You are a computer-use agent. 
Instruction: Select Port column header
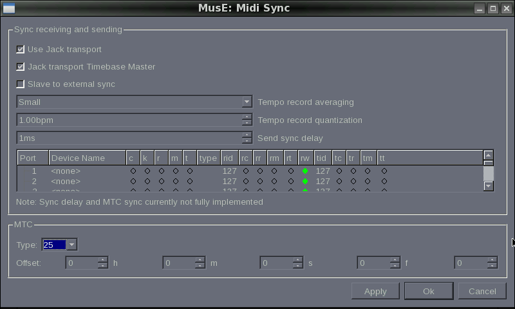(x=33, y=158)
